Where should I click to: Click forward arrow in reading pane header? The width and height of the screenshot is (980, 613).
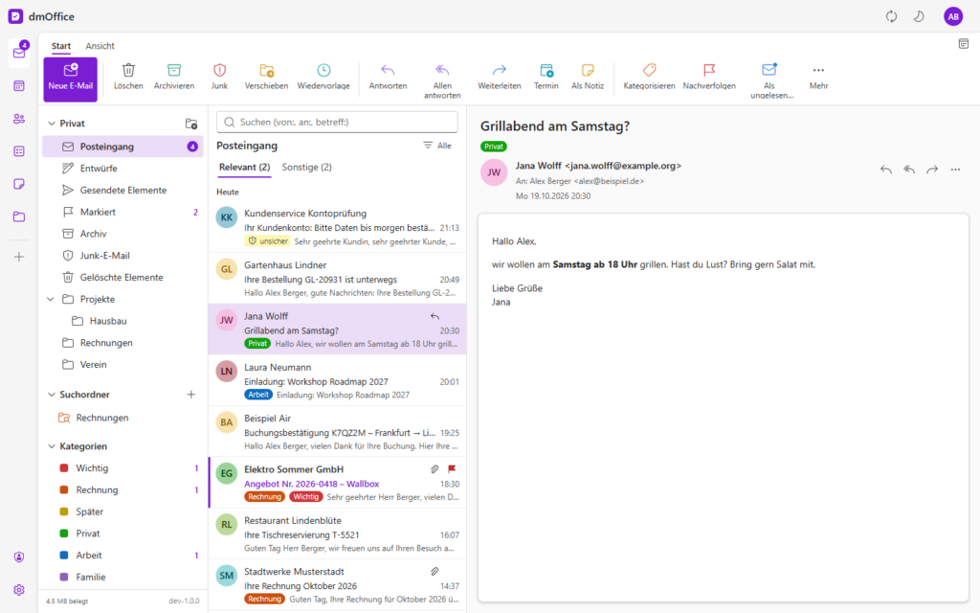point(932,170)
